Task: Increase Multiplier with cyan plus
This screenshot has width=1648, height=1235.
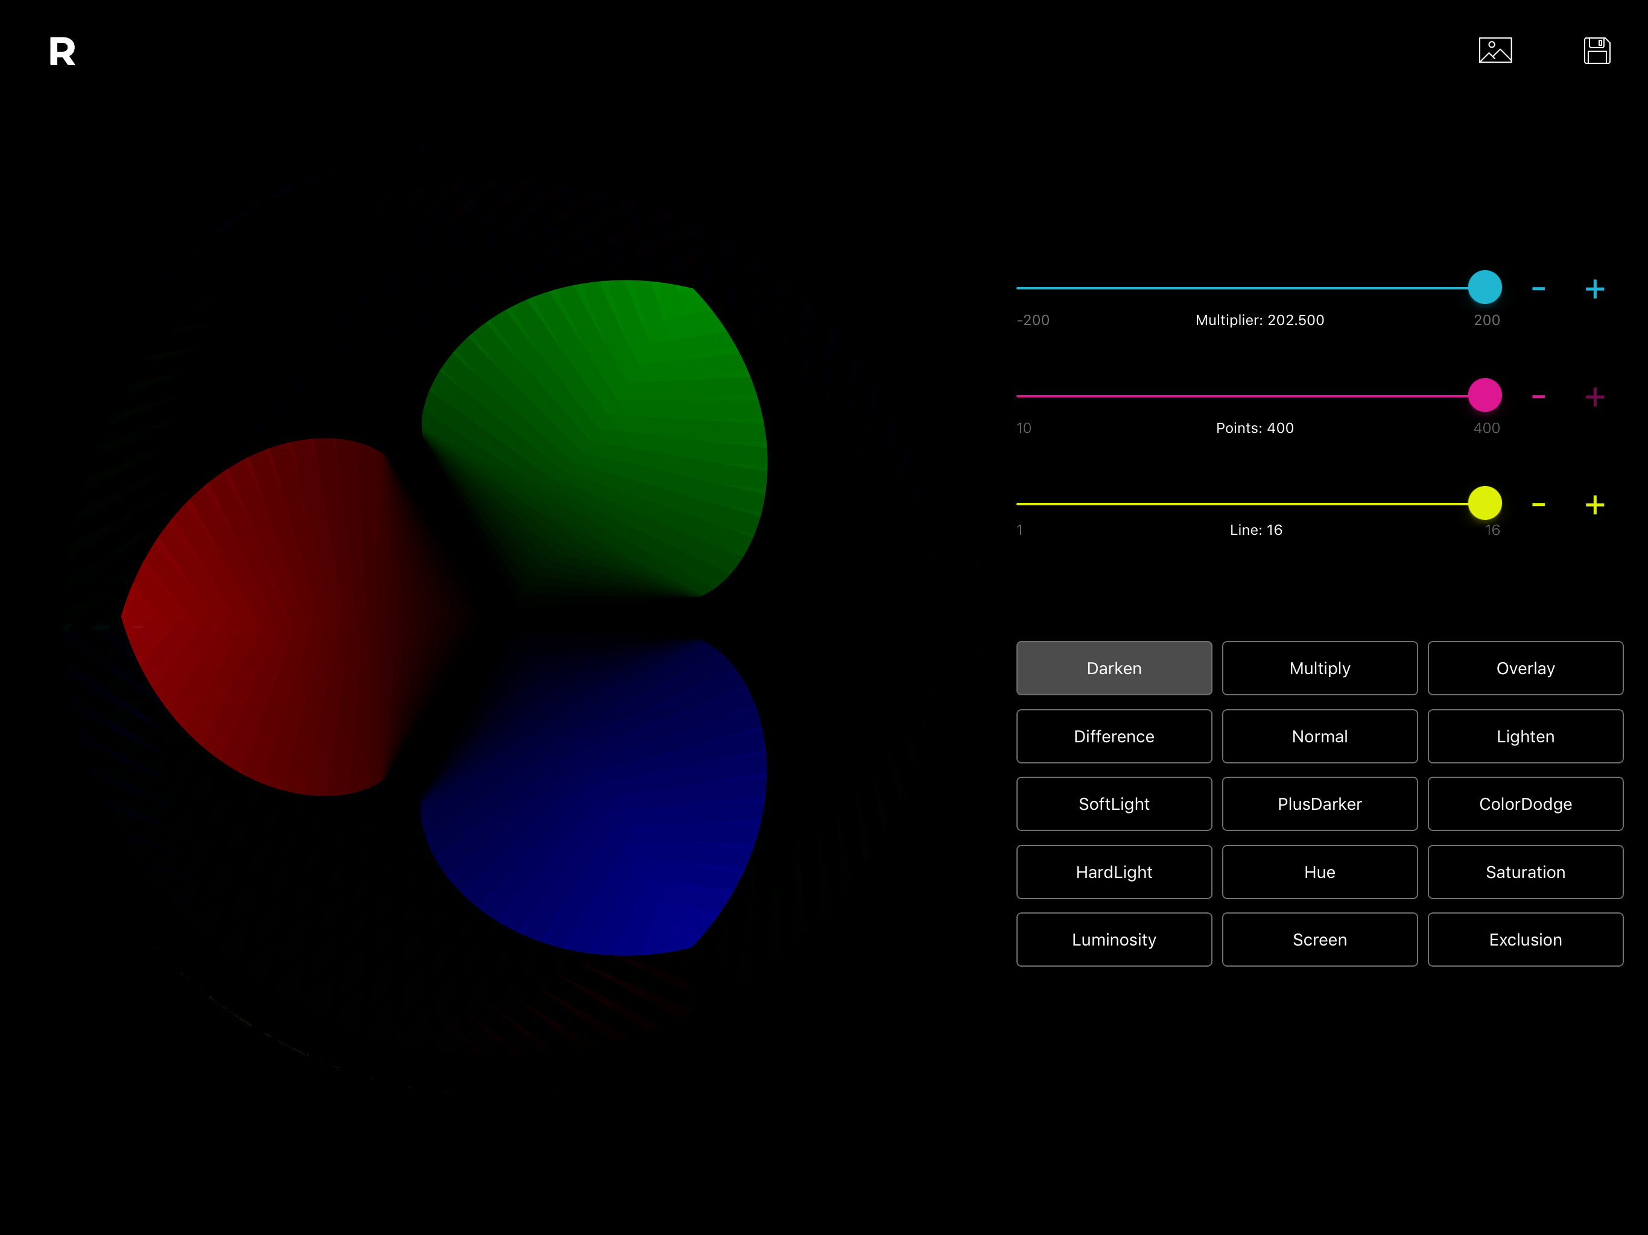Action: tap(1594, 289)
